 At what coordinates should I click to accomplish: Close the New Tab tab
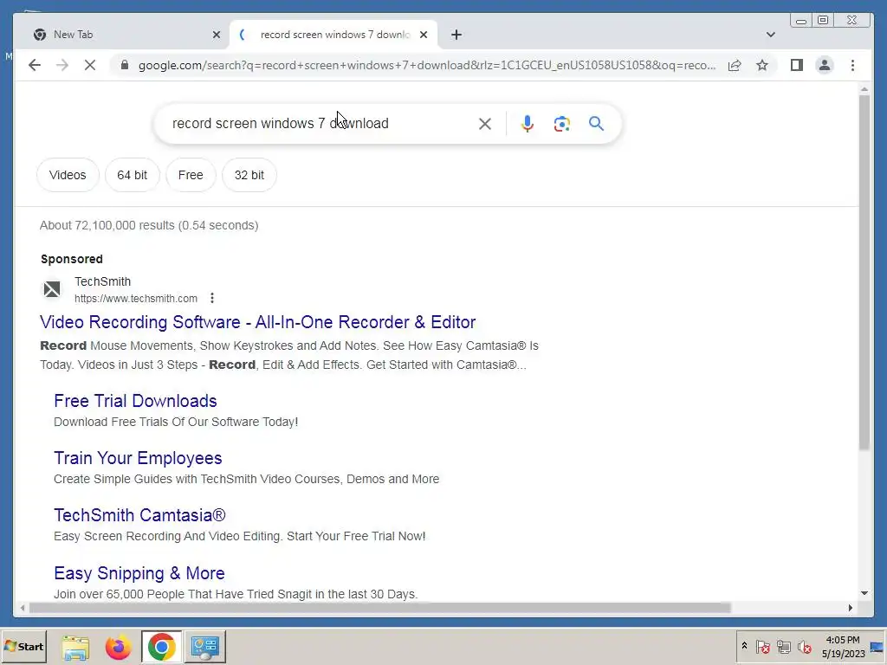point(216,35)
